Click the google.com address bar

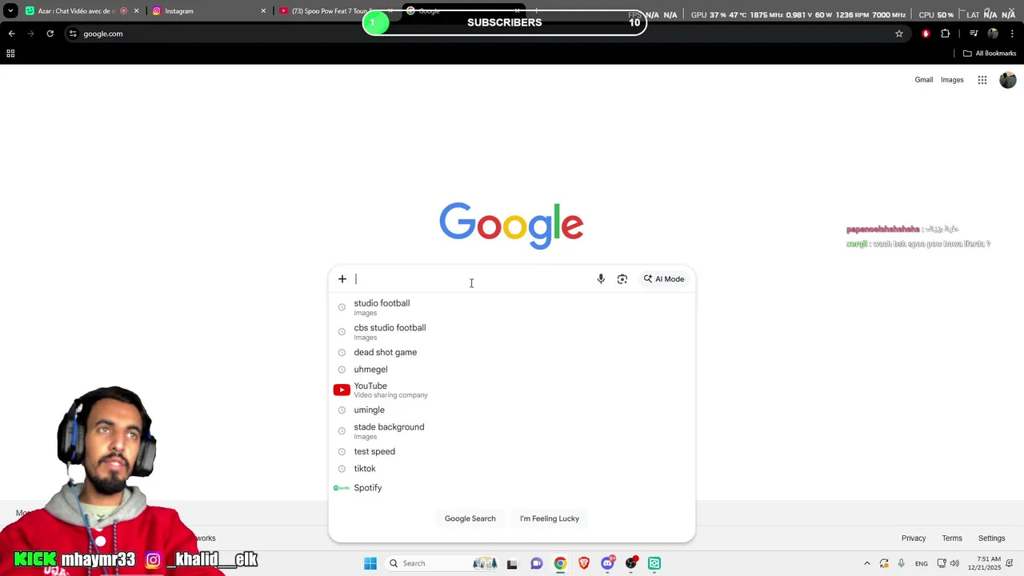click(480, 34)
